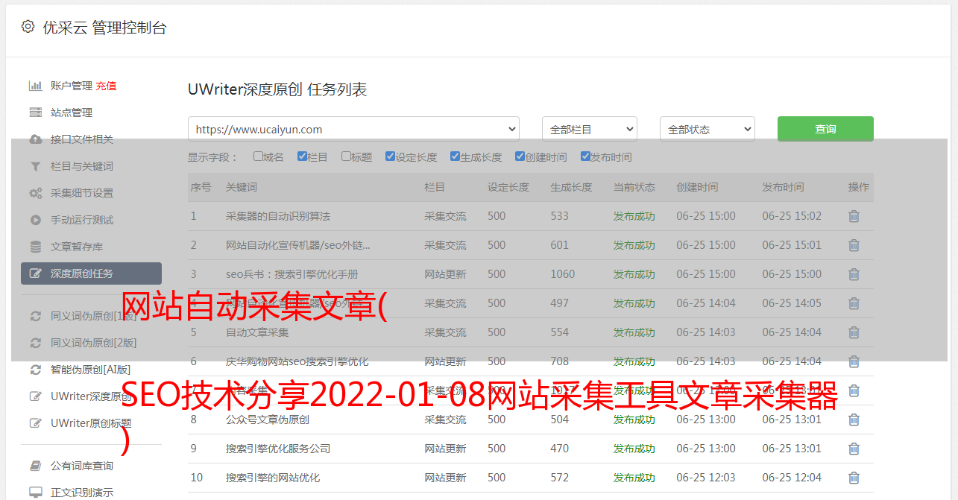Click the book icon for 公有词库查询

(35, 466)
